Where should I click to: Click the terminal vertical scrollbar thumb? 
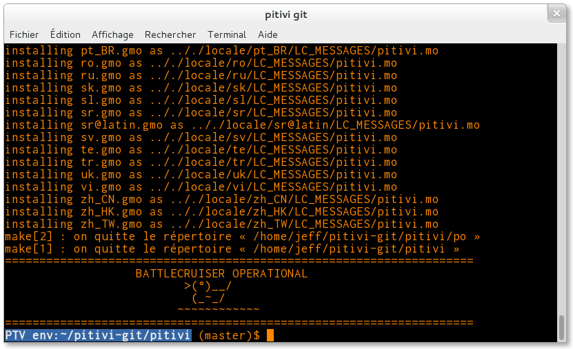562,328
